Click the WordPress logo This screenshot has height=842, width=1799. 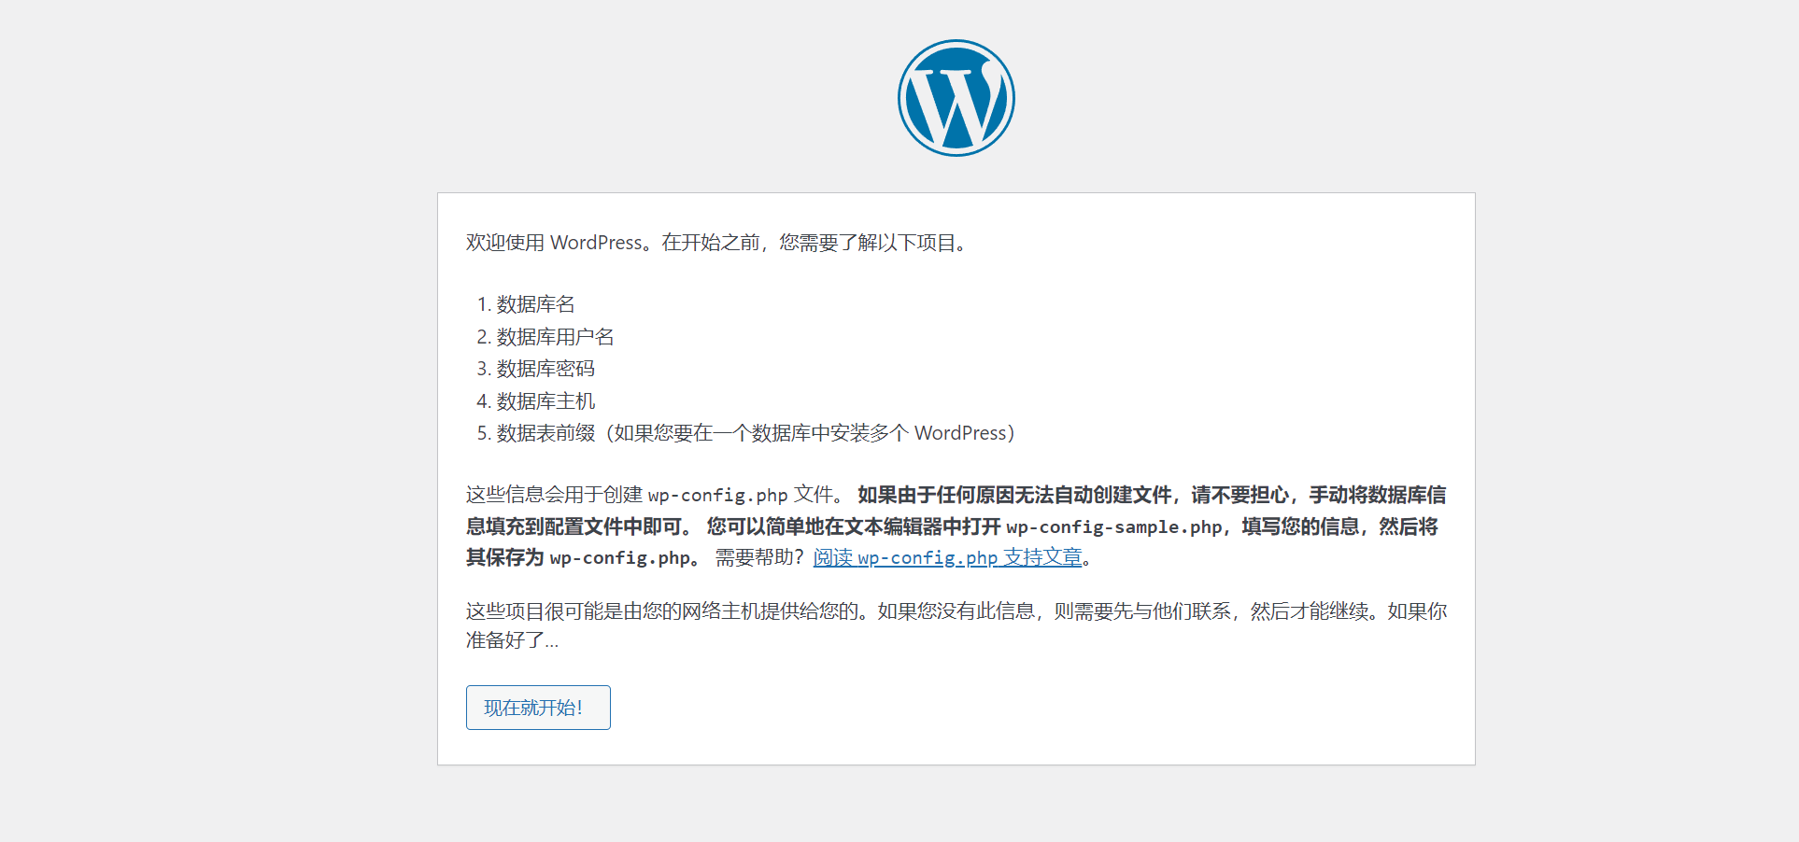click(x=956, y=98)
